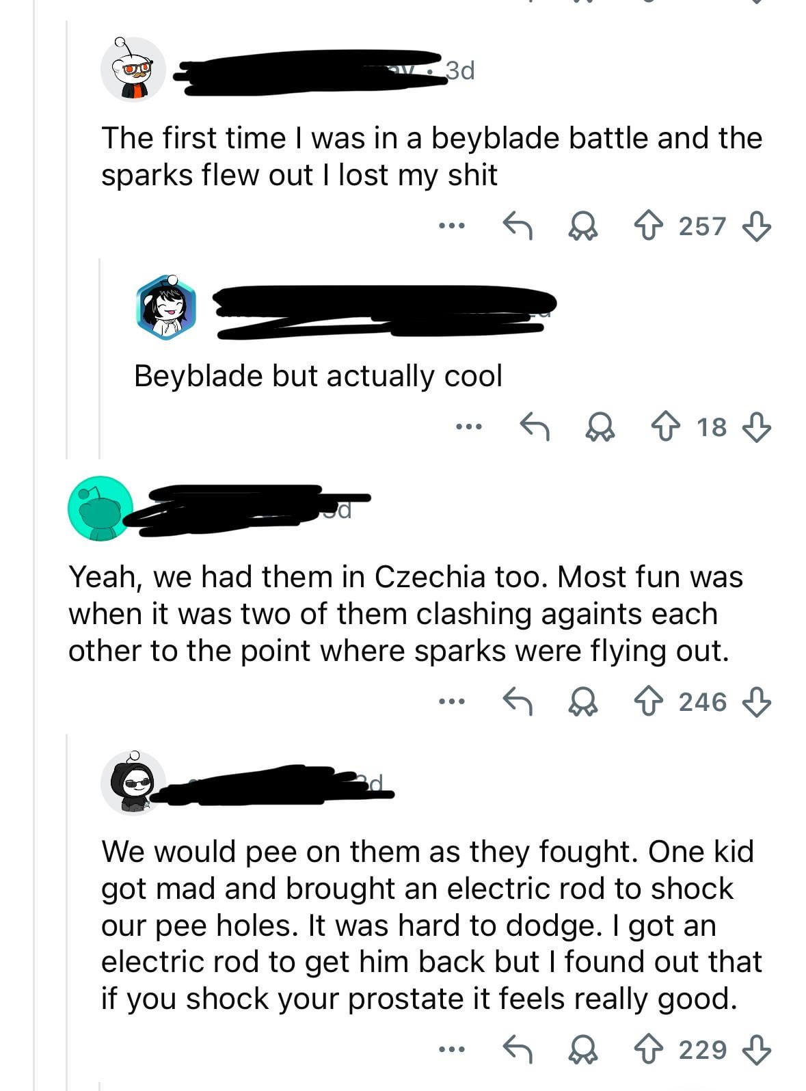Image resolution: width=806 pixels, height=1091 pixels.
Task: Open options menu for 18-point reply
Action: (469, 427)
